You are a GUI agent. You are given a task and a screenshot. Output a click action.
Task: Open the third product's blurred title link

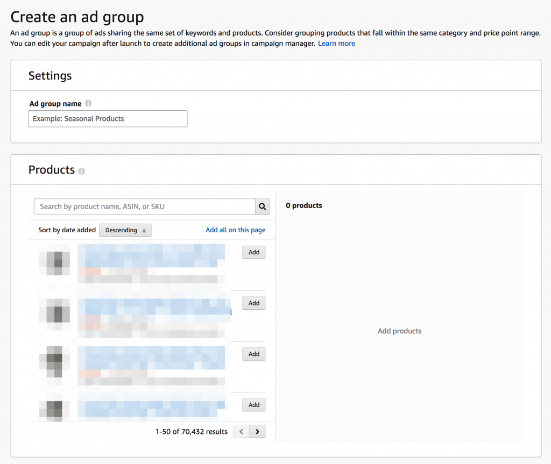coord(151,358)
